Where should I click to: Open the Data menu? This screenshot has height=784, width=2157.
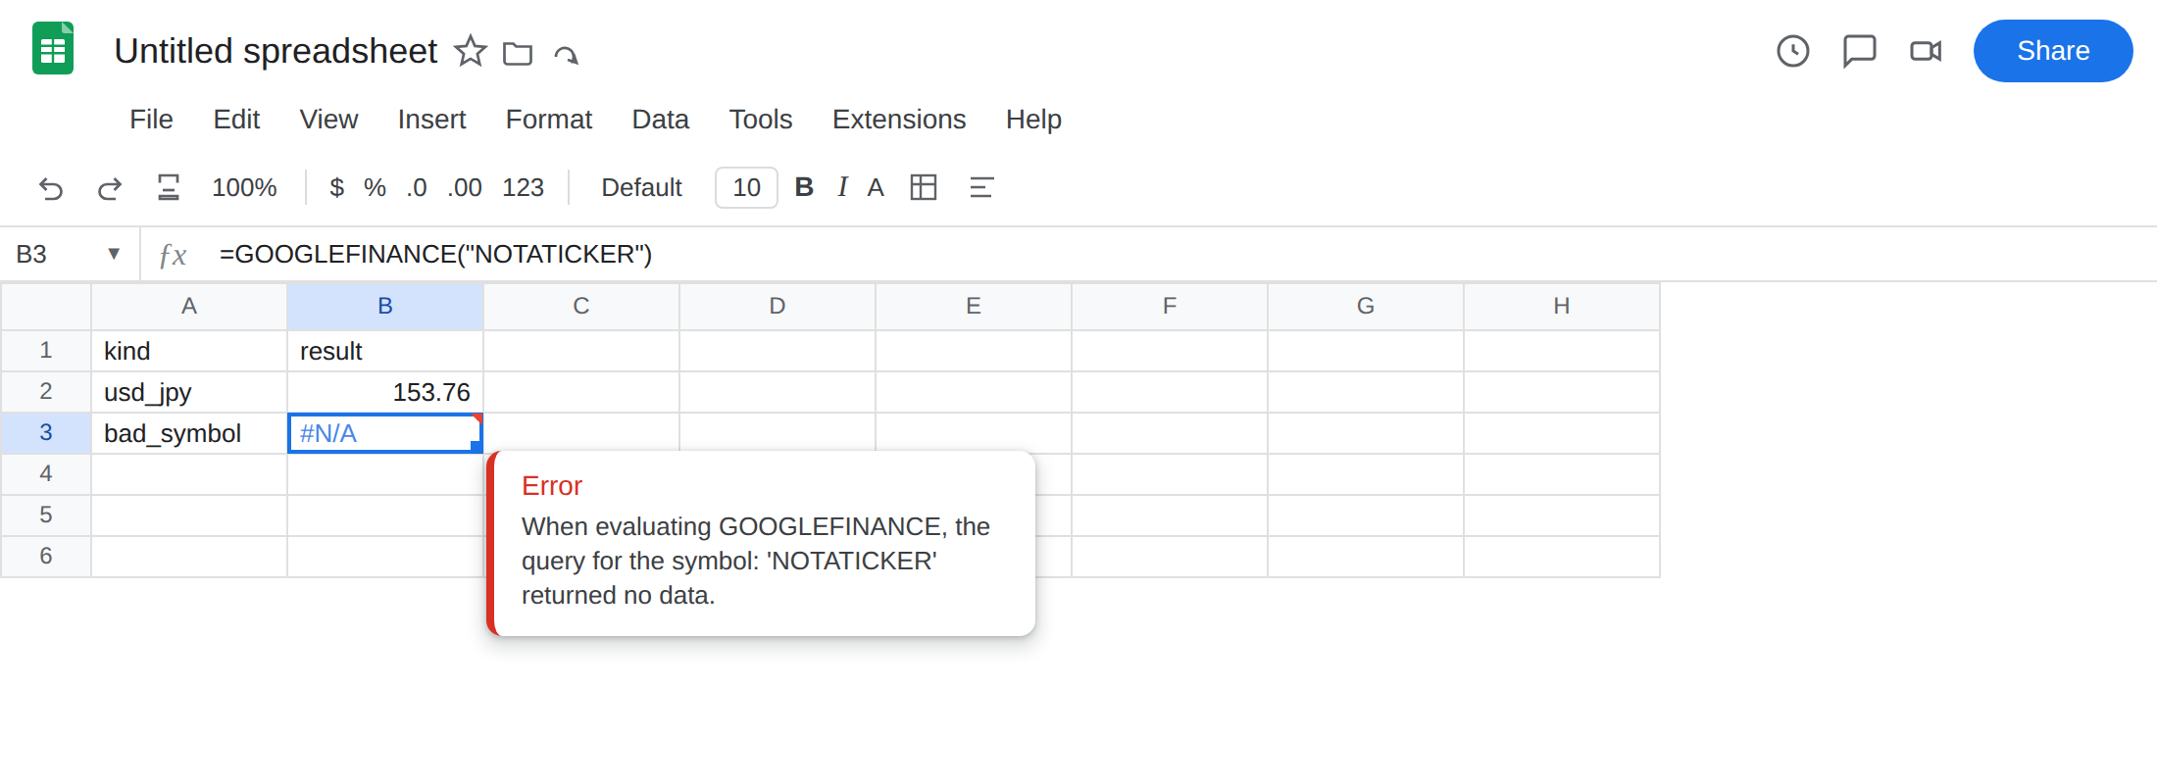tap(660, 119)
